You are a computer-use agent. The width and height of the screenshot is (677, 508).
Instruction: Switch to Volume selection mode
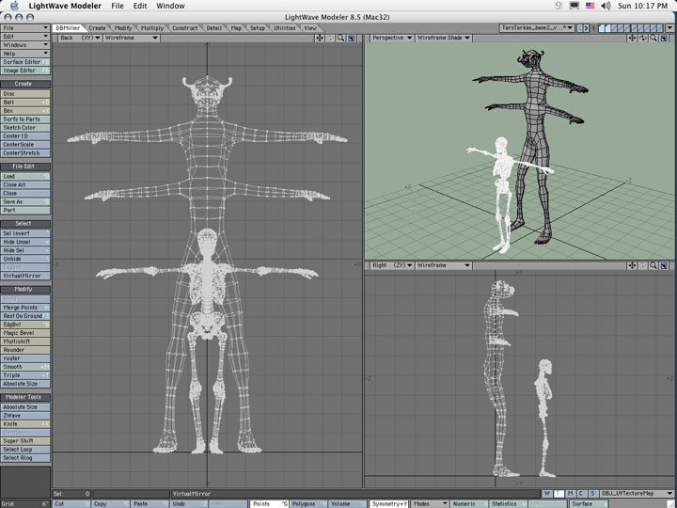pyautogui.click(x=347, y=504)
